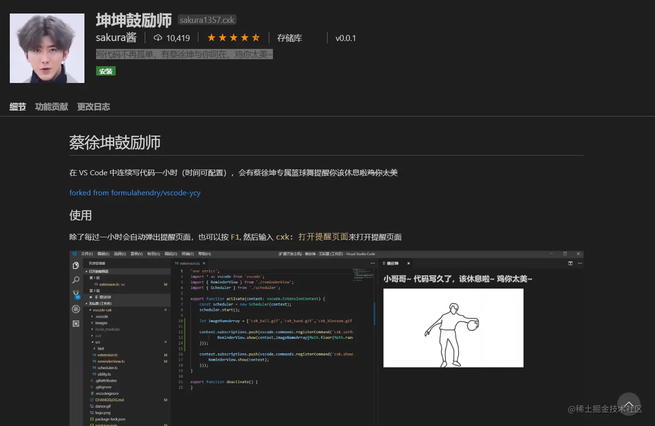This screenshot has width=655, height=426.
Task: Open the Debug icon in the activity bar
Action: pyautogui.click(x=76, y=309)
